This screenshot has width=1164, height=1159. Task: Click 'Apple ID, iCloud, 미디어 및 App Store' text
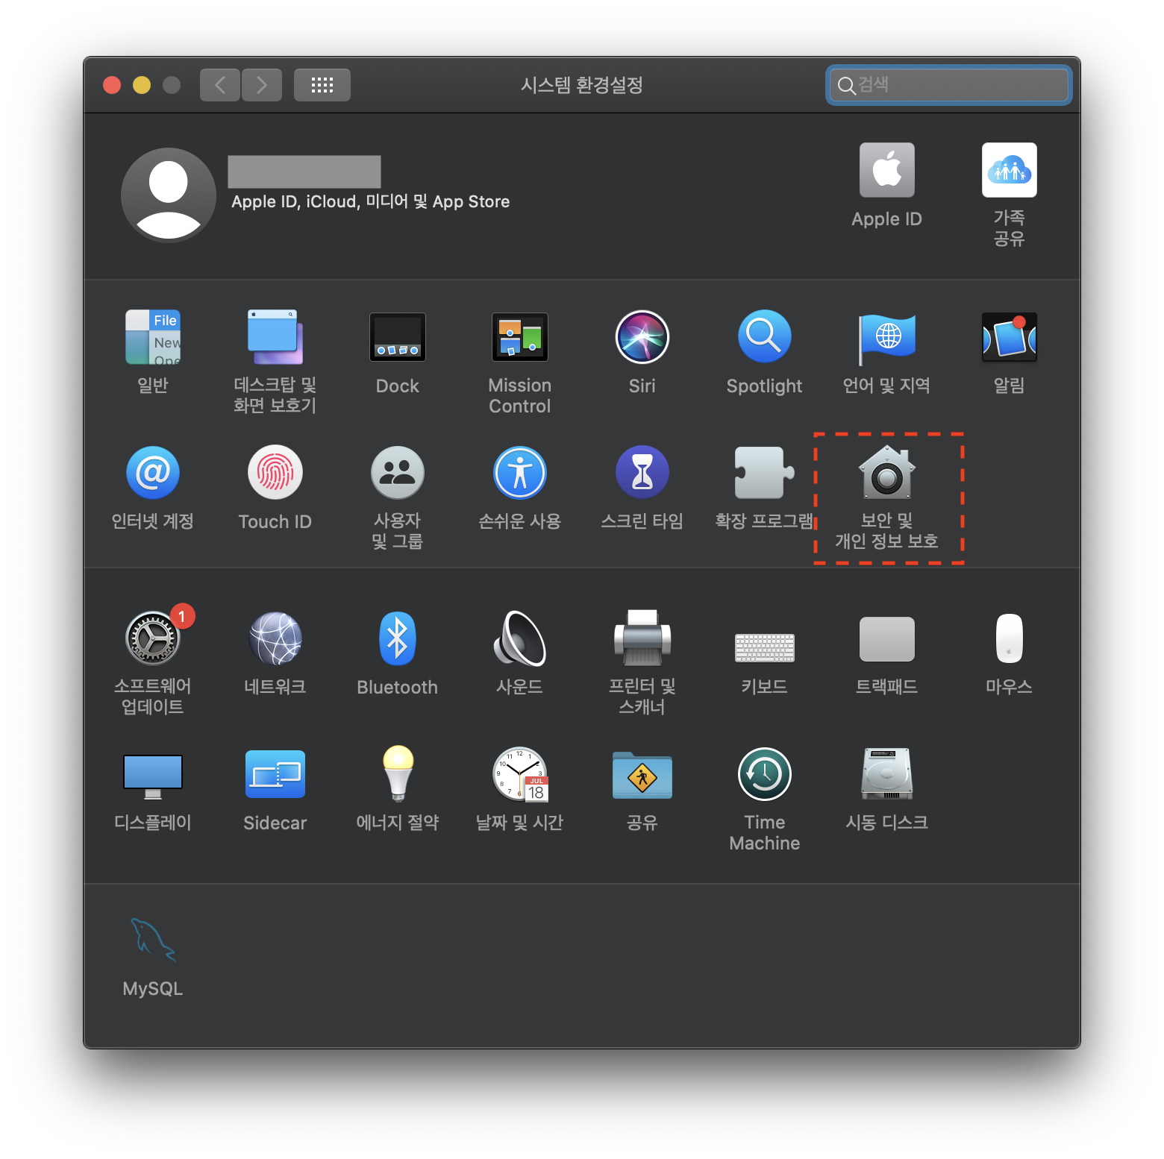click(x=371, y=201)
